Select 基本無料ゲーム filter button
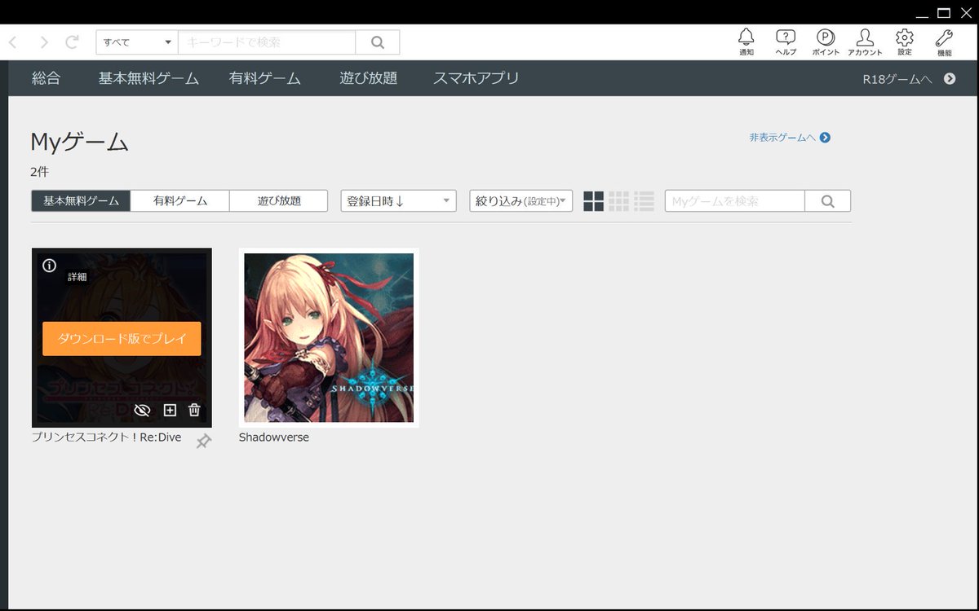Viewport: 979px width, 611px height. click(x=81, y=200)
